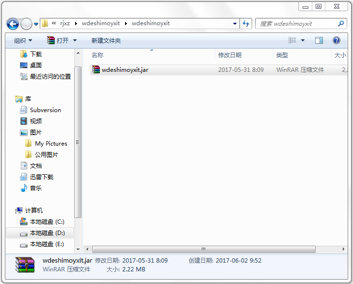Open the Subversion library
Image resolution: width=353 pixels, height=284 pixels.
(x=46, y=110)
